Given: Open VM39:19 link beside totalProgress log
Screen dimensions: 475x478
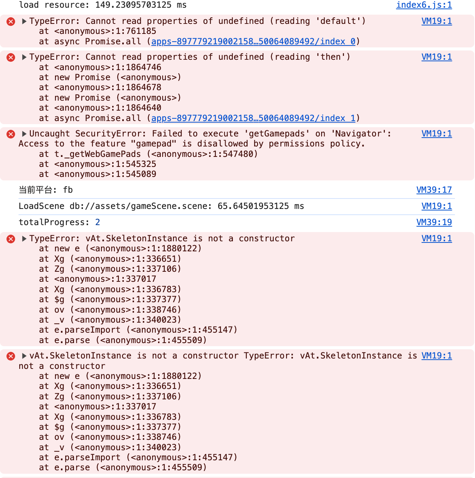Looking at the screenshot, I should pyautogui.click(x=434, y=222).
